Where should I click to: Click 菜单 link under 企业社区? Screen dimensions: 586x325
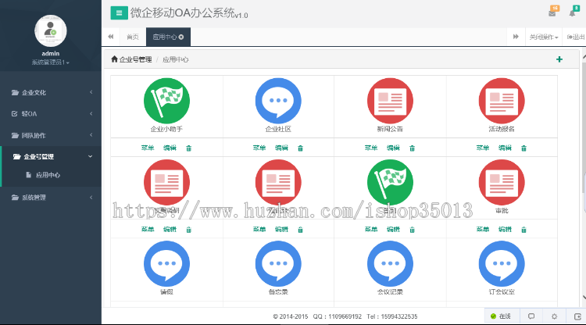259,148
